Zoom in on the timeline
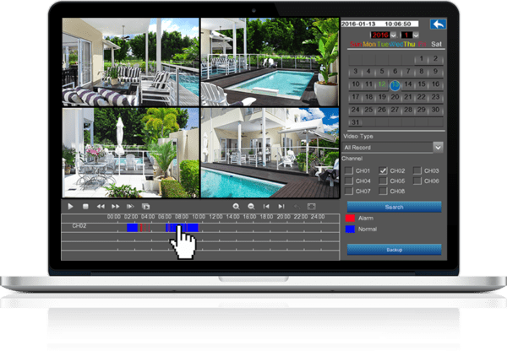 click(236, 206)
